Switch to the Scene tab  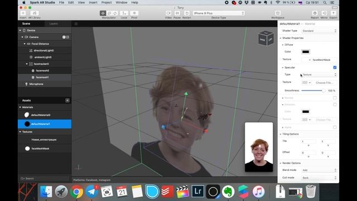[26, 23]
